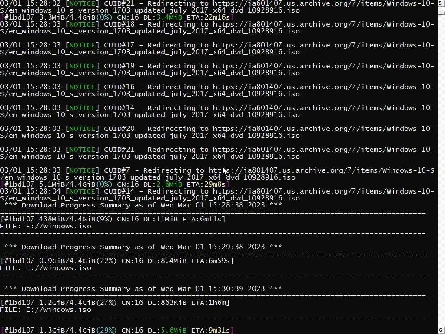Screen dimensions: 445x334
Task: Click FILE: E://windows.iso under the 9% progress
Action: 46,226
